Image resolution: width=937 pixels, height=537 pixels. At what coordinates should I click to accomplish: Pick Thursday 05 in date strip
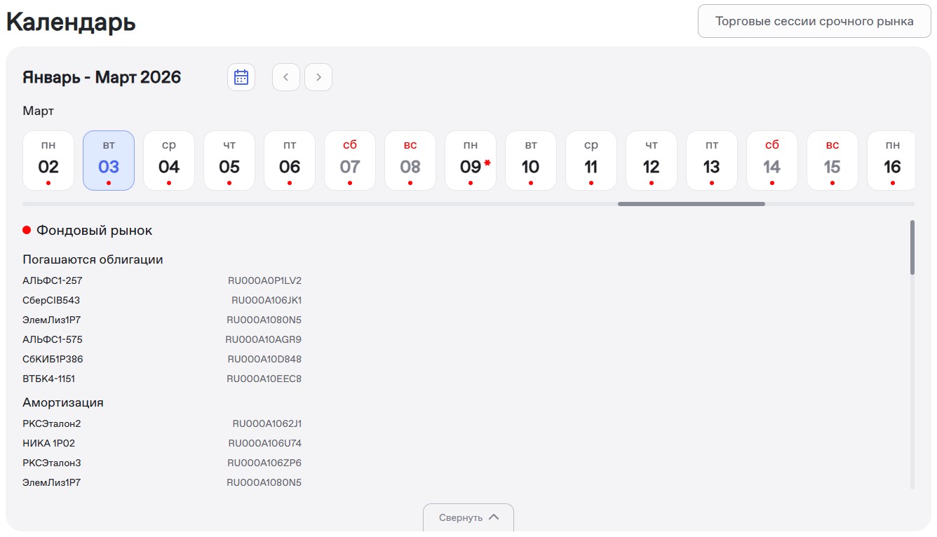point(229,161)
